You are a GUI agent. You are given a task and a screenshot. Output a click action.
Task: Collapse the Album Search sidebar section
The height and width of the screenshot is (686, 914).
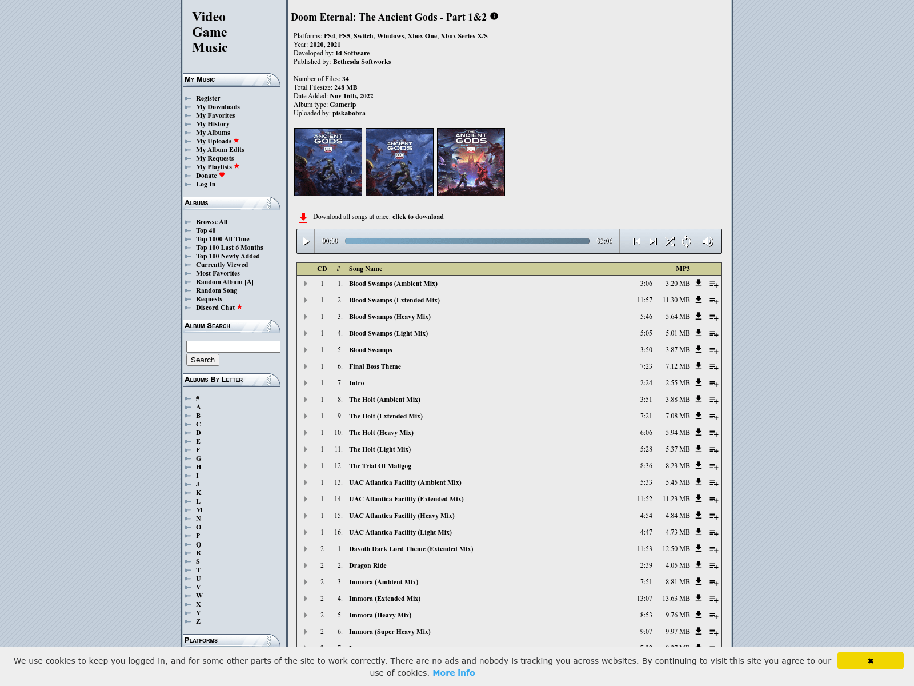tap(269, 326)
